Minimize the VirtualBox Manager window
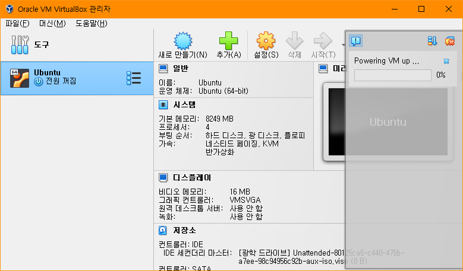Viewport: 463px width, 271px height. point(395,9)
